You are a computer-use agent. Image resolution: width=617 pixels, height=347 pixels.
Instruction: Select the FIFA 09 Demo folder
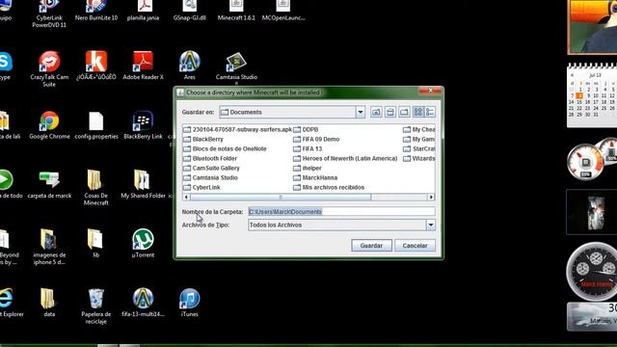tap(316, 139)
